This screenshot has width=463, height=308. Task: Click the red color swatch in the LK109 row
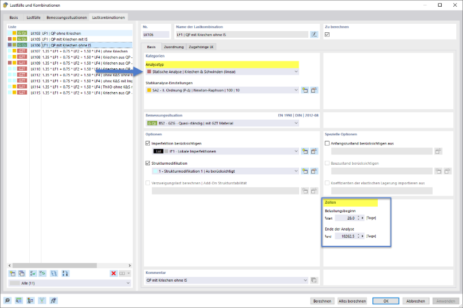coord(10,63)
